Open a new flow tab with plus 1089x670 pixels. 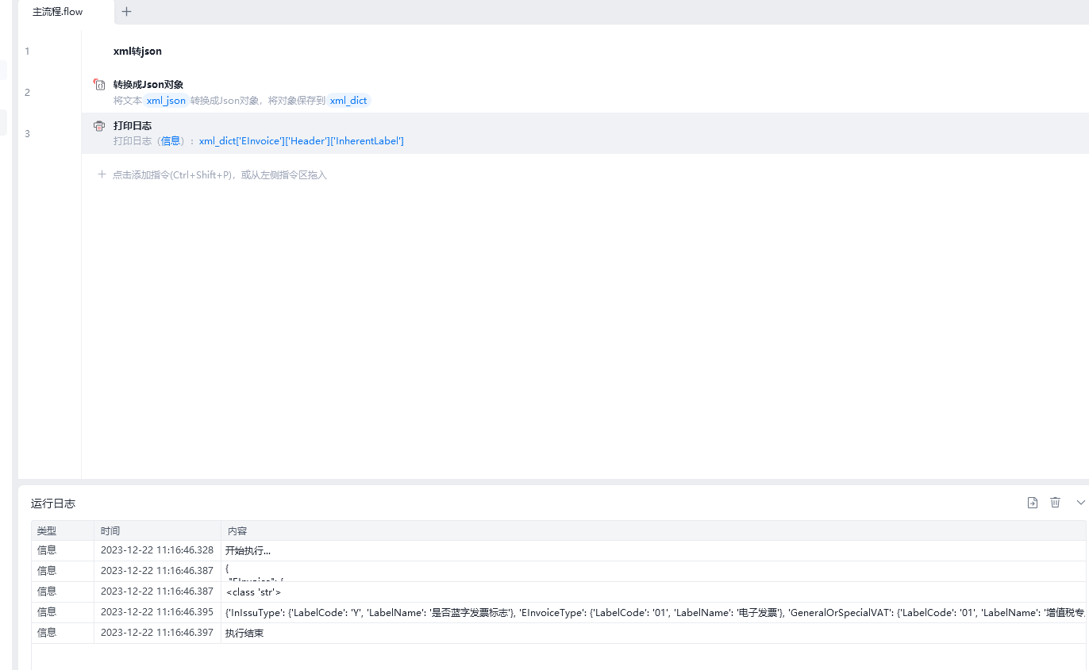[127, 12]
